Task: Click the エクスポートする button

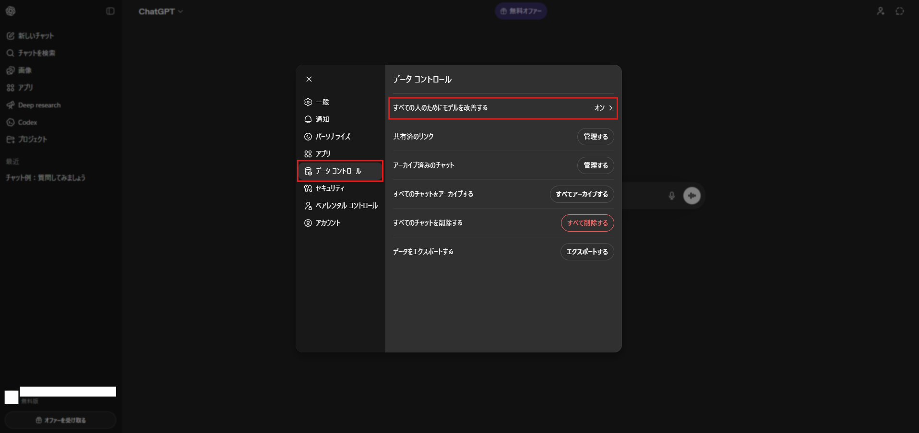Action: click(586, 252)
